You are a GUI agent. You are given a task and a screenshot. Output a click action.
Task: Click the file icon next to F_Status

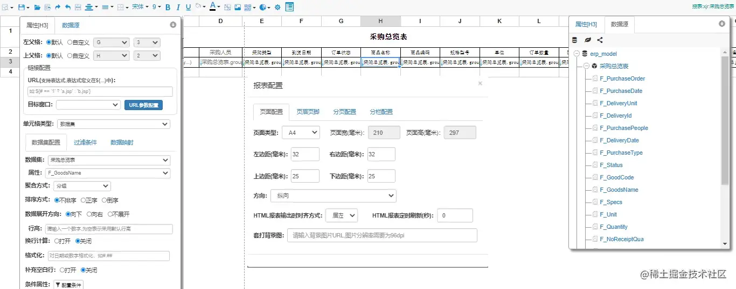coord(595,165)
